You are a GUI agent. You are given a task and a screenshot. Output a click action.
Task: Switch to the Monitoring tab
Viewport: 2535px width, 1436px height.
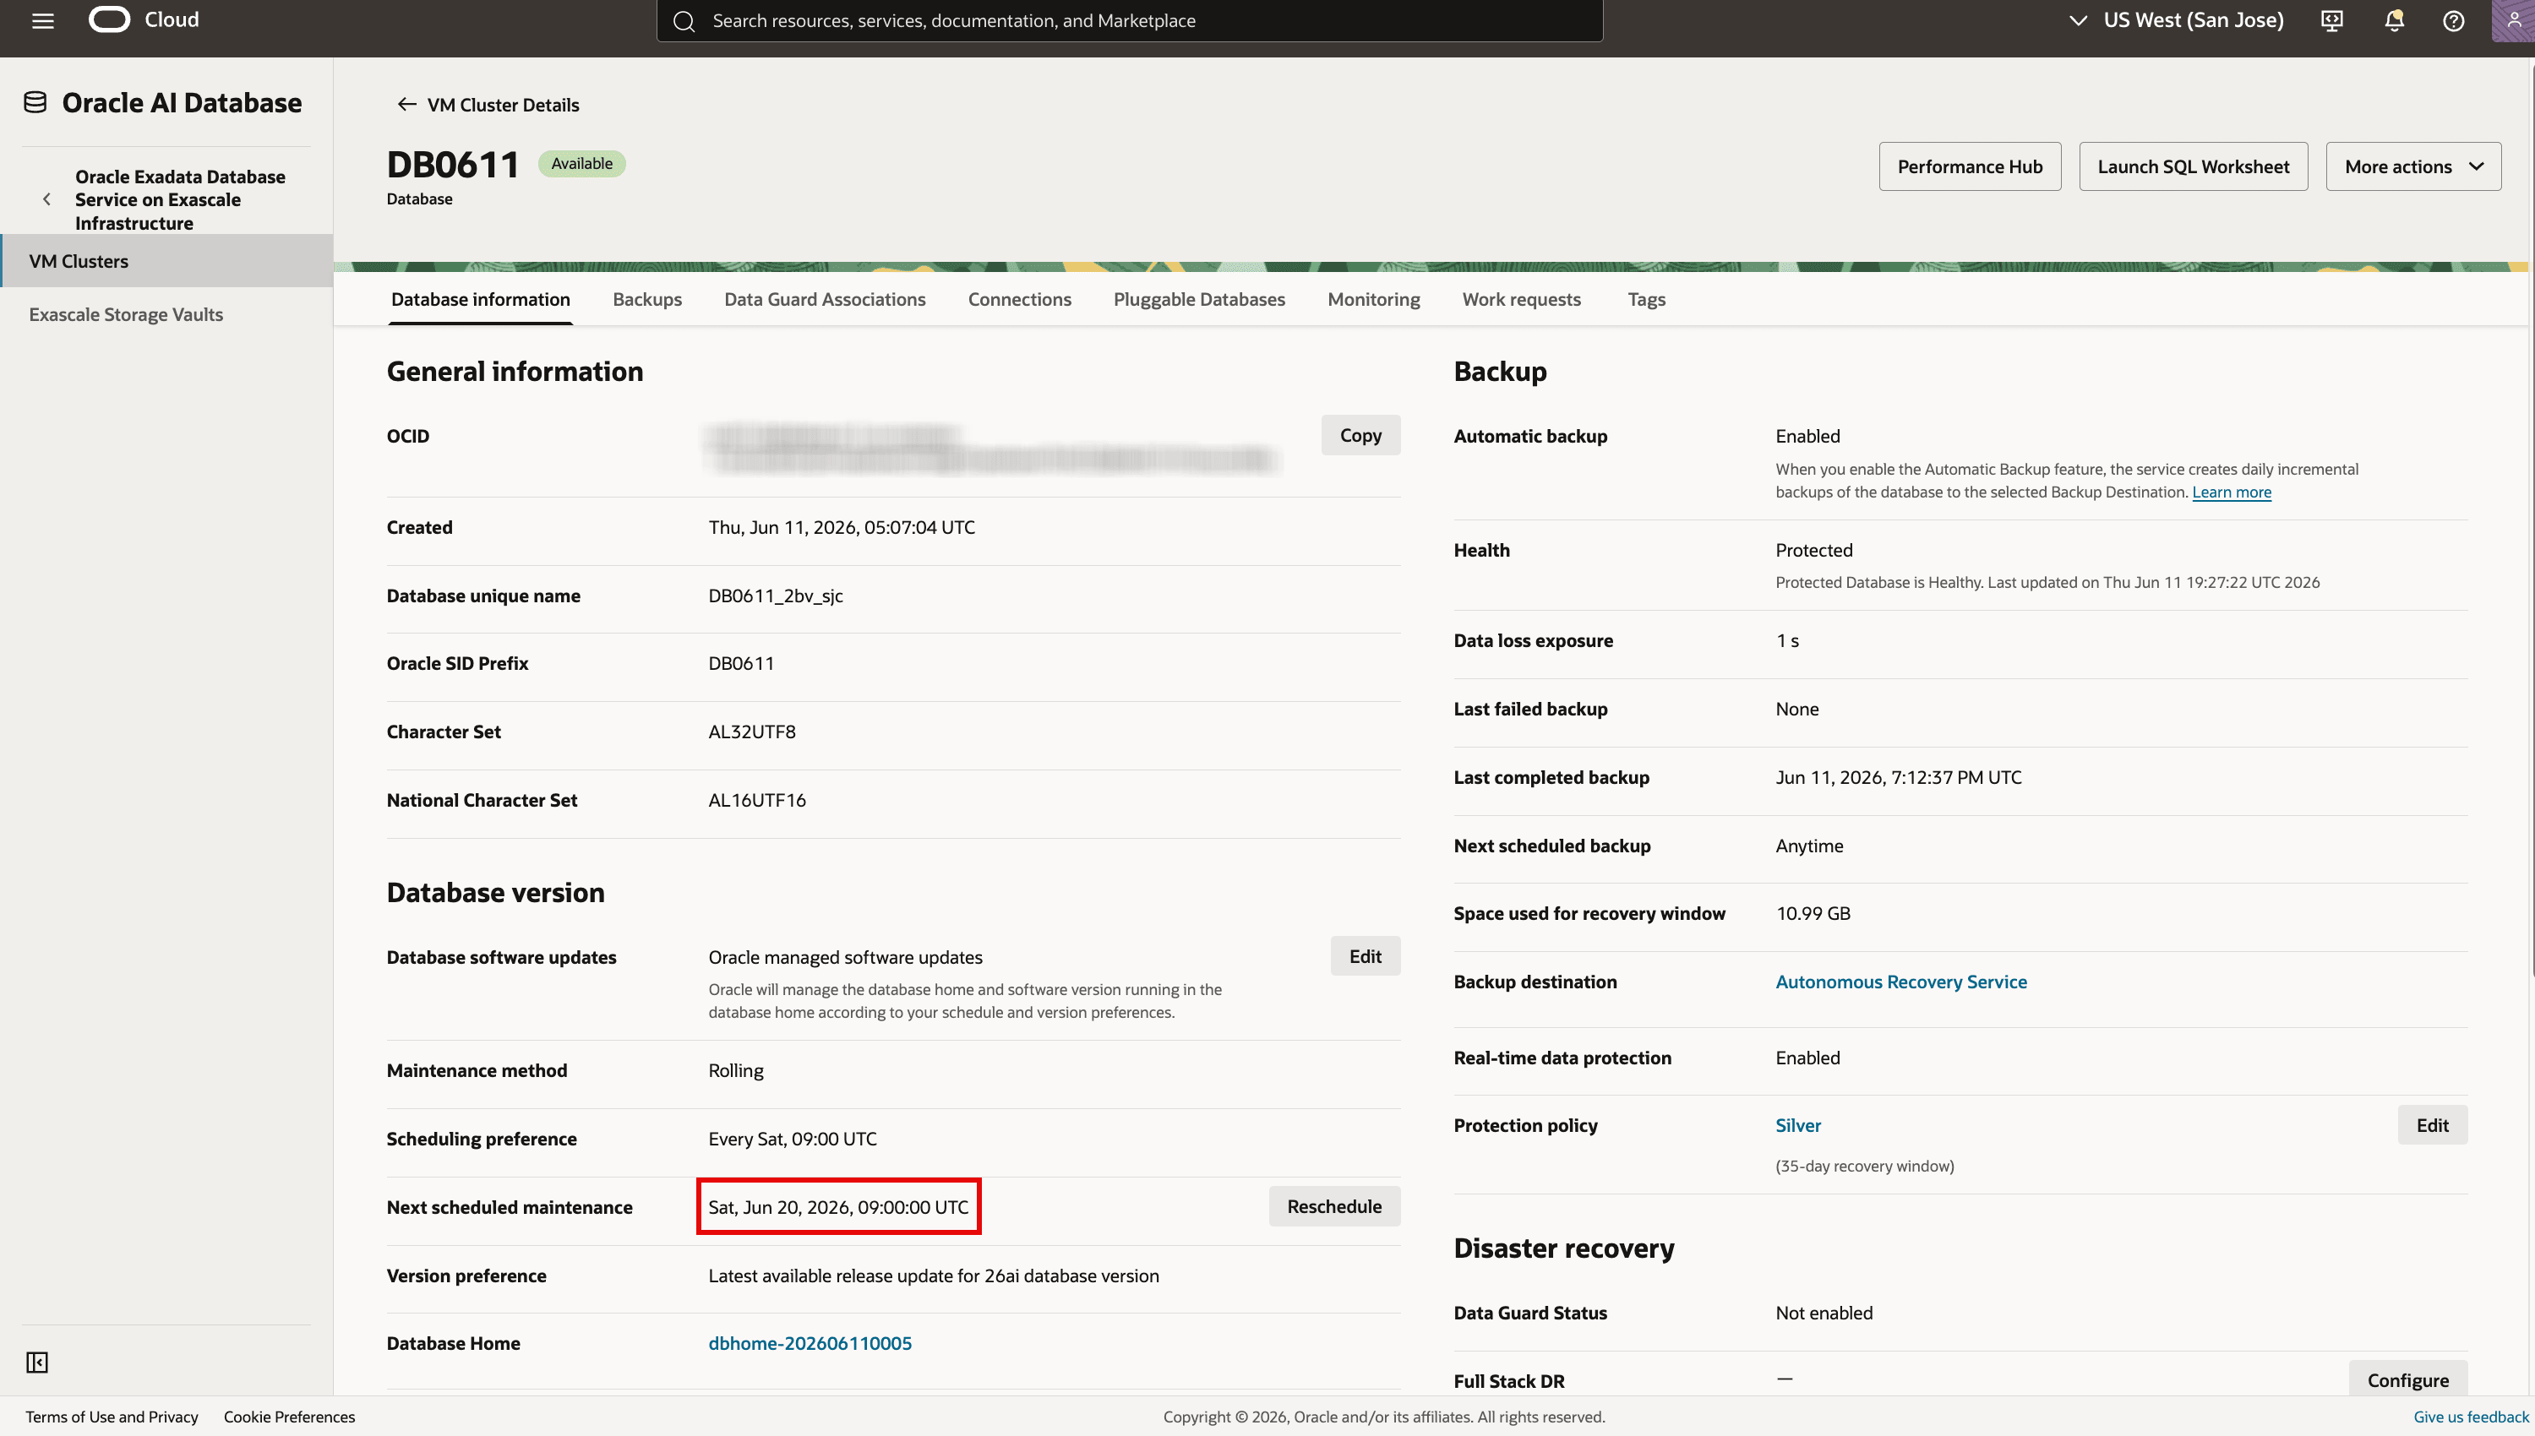1373,299
